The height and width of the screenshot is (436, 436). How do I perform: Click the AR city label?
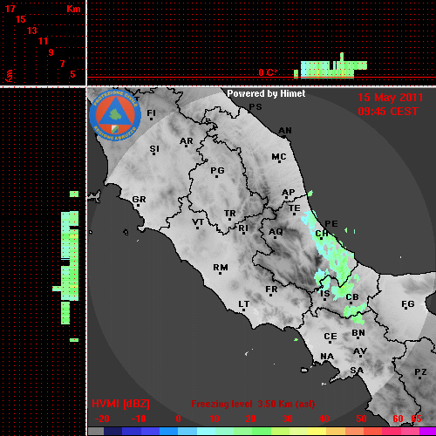[x=187, y=141]
